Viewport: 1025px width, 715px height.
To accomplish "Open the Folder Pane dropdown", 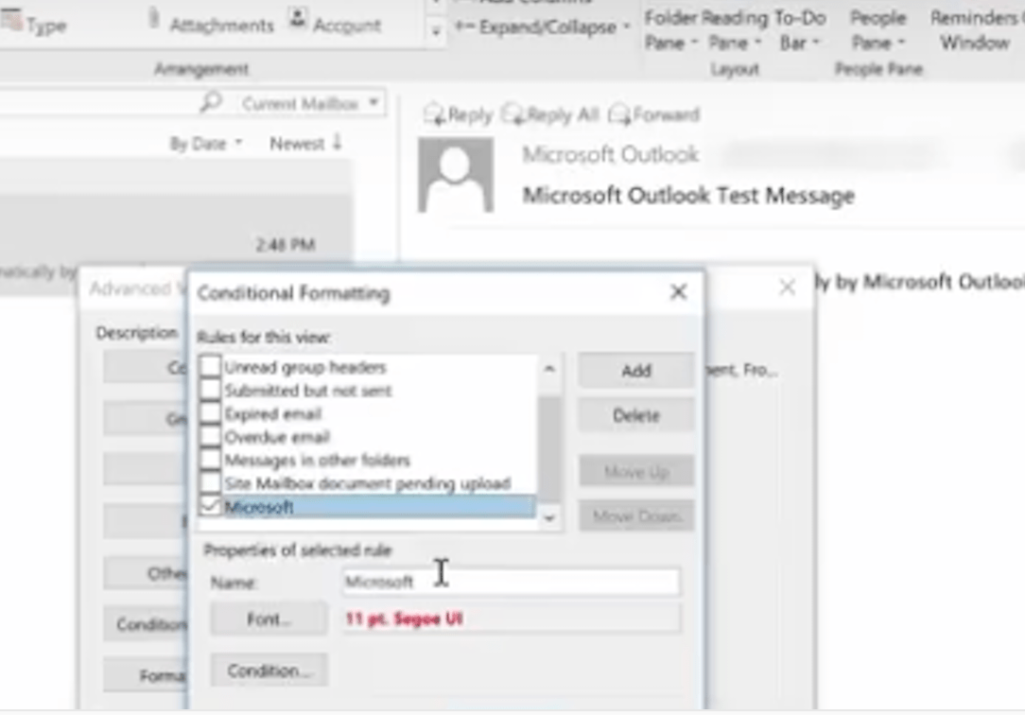I will (670, 30).
